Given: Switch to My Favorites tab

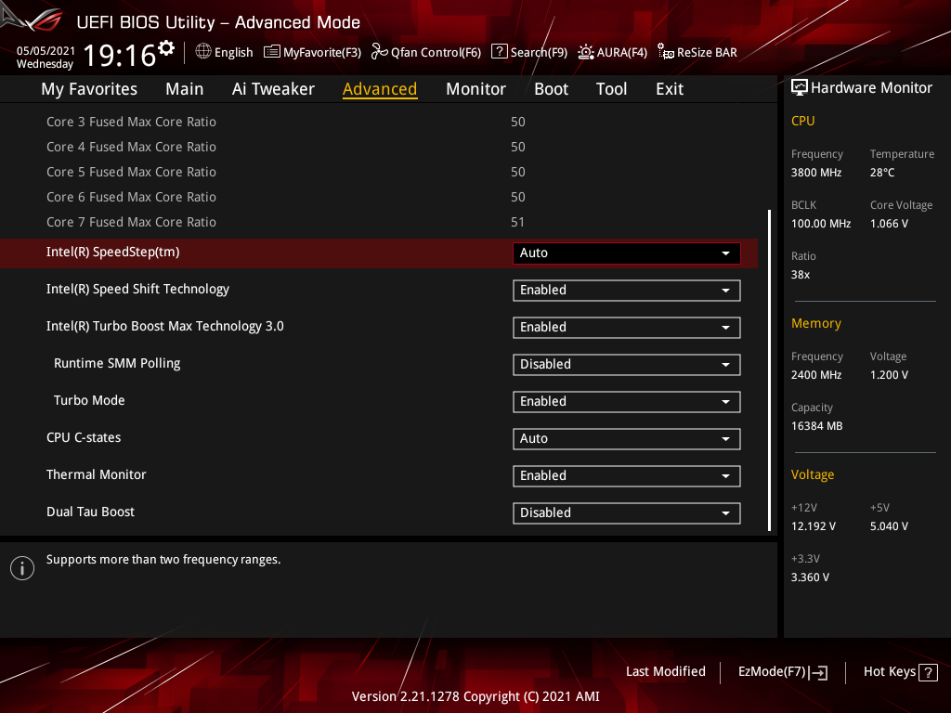Looking at the screenshot, I should pos(89,89).
